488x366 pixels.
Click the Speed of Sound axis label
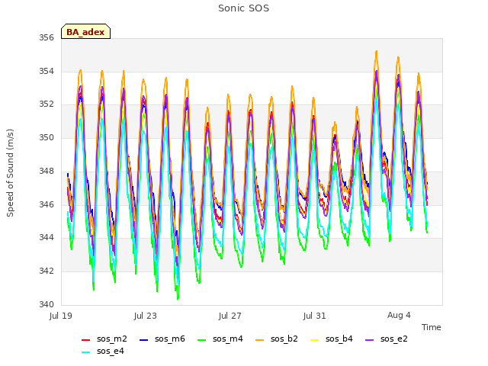click(x=10, y=173)
